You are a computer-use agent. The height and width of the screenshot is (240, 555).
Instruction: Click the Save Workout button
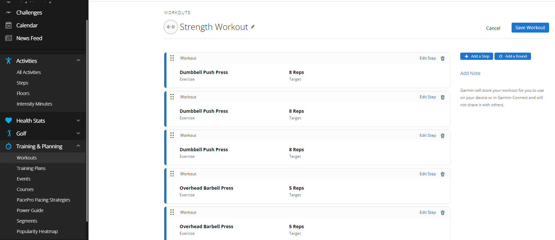click(530, 28)
